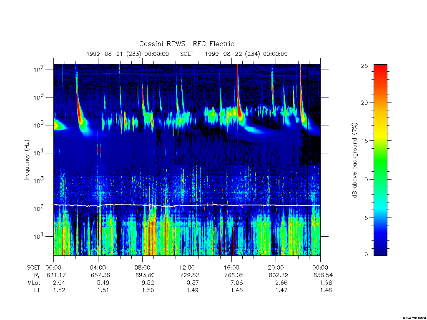
Task: Click the MLat value 2.66
Action: pos(281,283)
